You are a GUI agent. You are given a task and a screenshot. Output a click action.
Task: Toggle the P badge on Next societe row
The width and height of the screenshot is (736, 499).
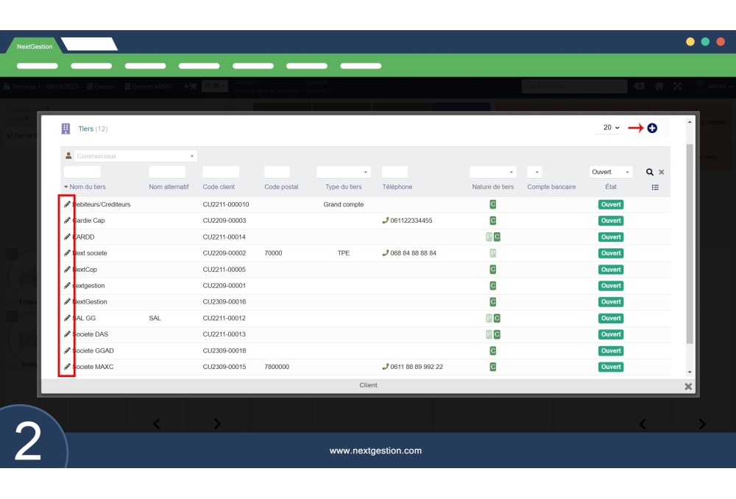tap(492, 253)
